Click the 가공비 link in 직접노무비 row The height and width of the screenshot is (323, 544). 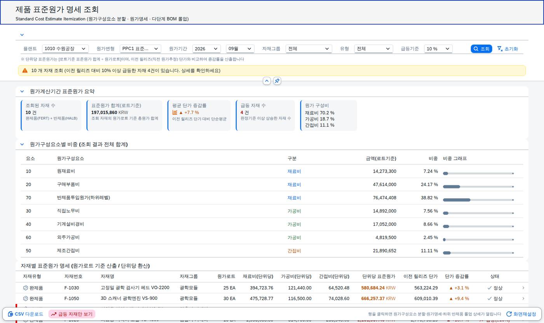tap(294, 211)
